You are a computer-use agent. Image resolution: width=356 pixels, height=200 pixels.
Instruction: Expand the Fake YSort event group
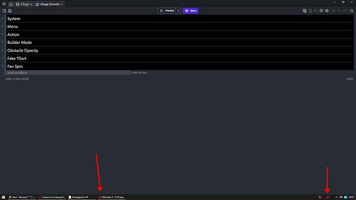click(2, 58)
